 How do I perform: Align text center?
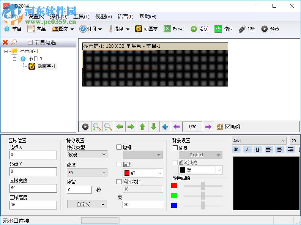[279, 149]
